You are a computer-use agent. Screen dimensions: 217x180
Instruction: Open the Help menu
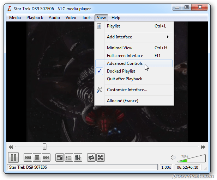tap(116, 18)
